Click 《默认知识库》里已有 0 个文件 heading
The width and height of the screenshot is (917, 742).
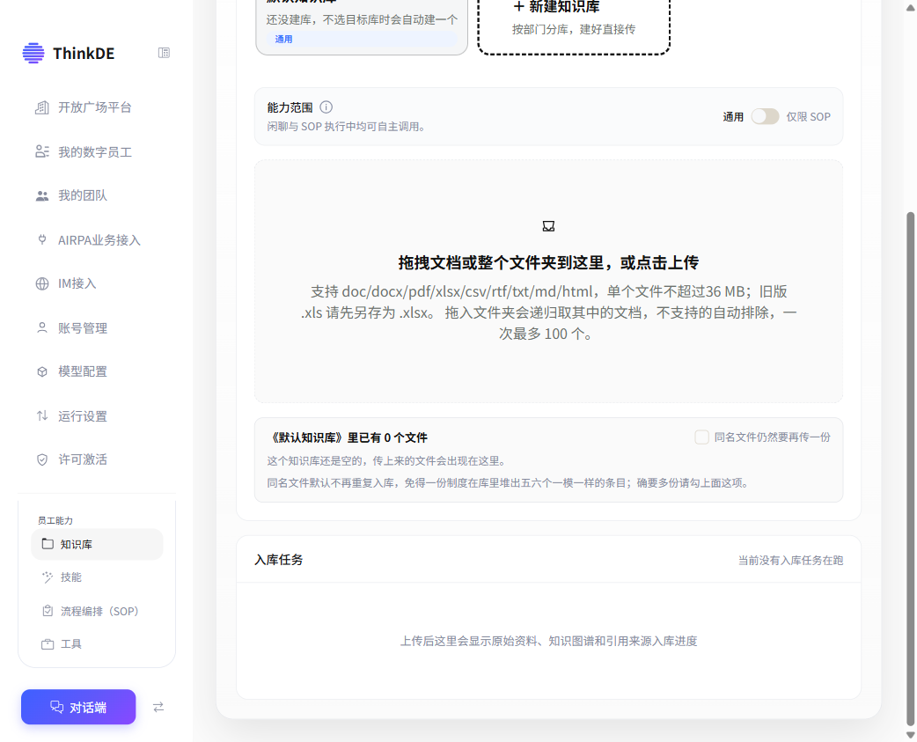(x=348, y=437)
